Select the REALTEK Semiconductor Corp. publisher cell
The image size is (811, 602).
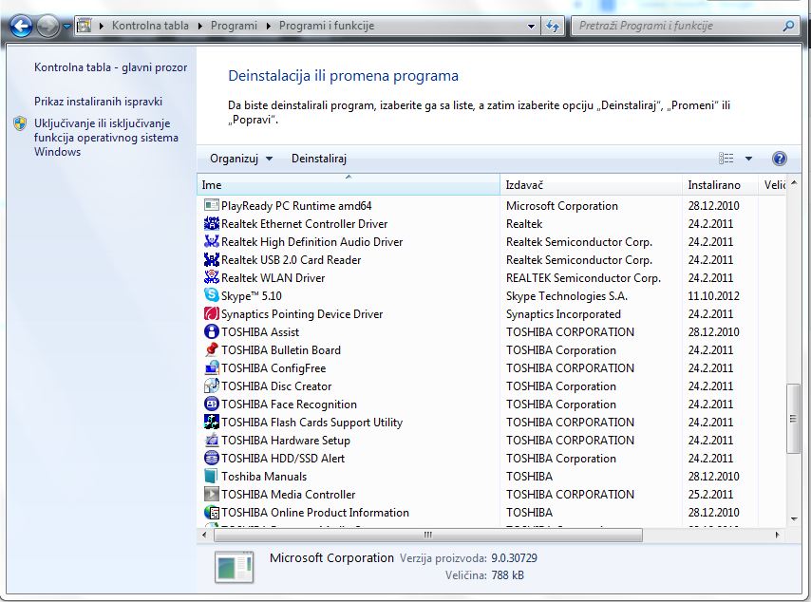(583, 277)
